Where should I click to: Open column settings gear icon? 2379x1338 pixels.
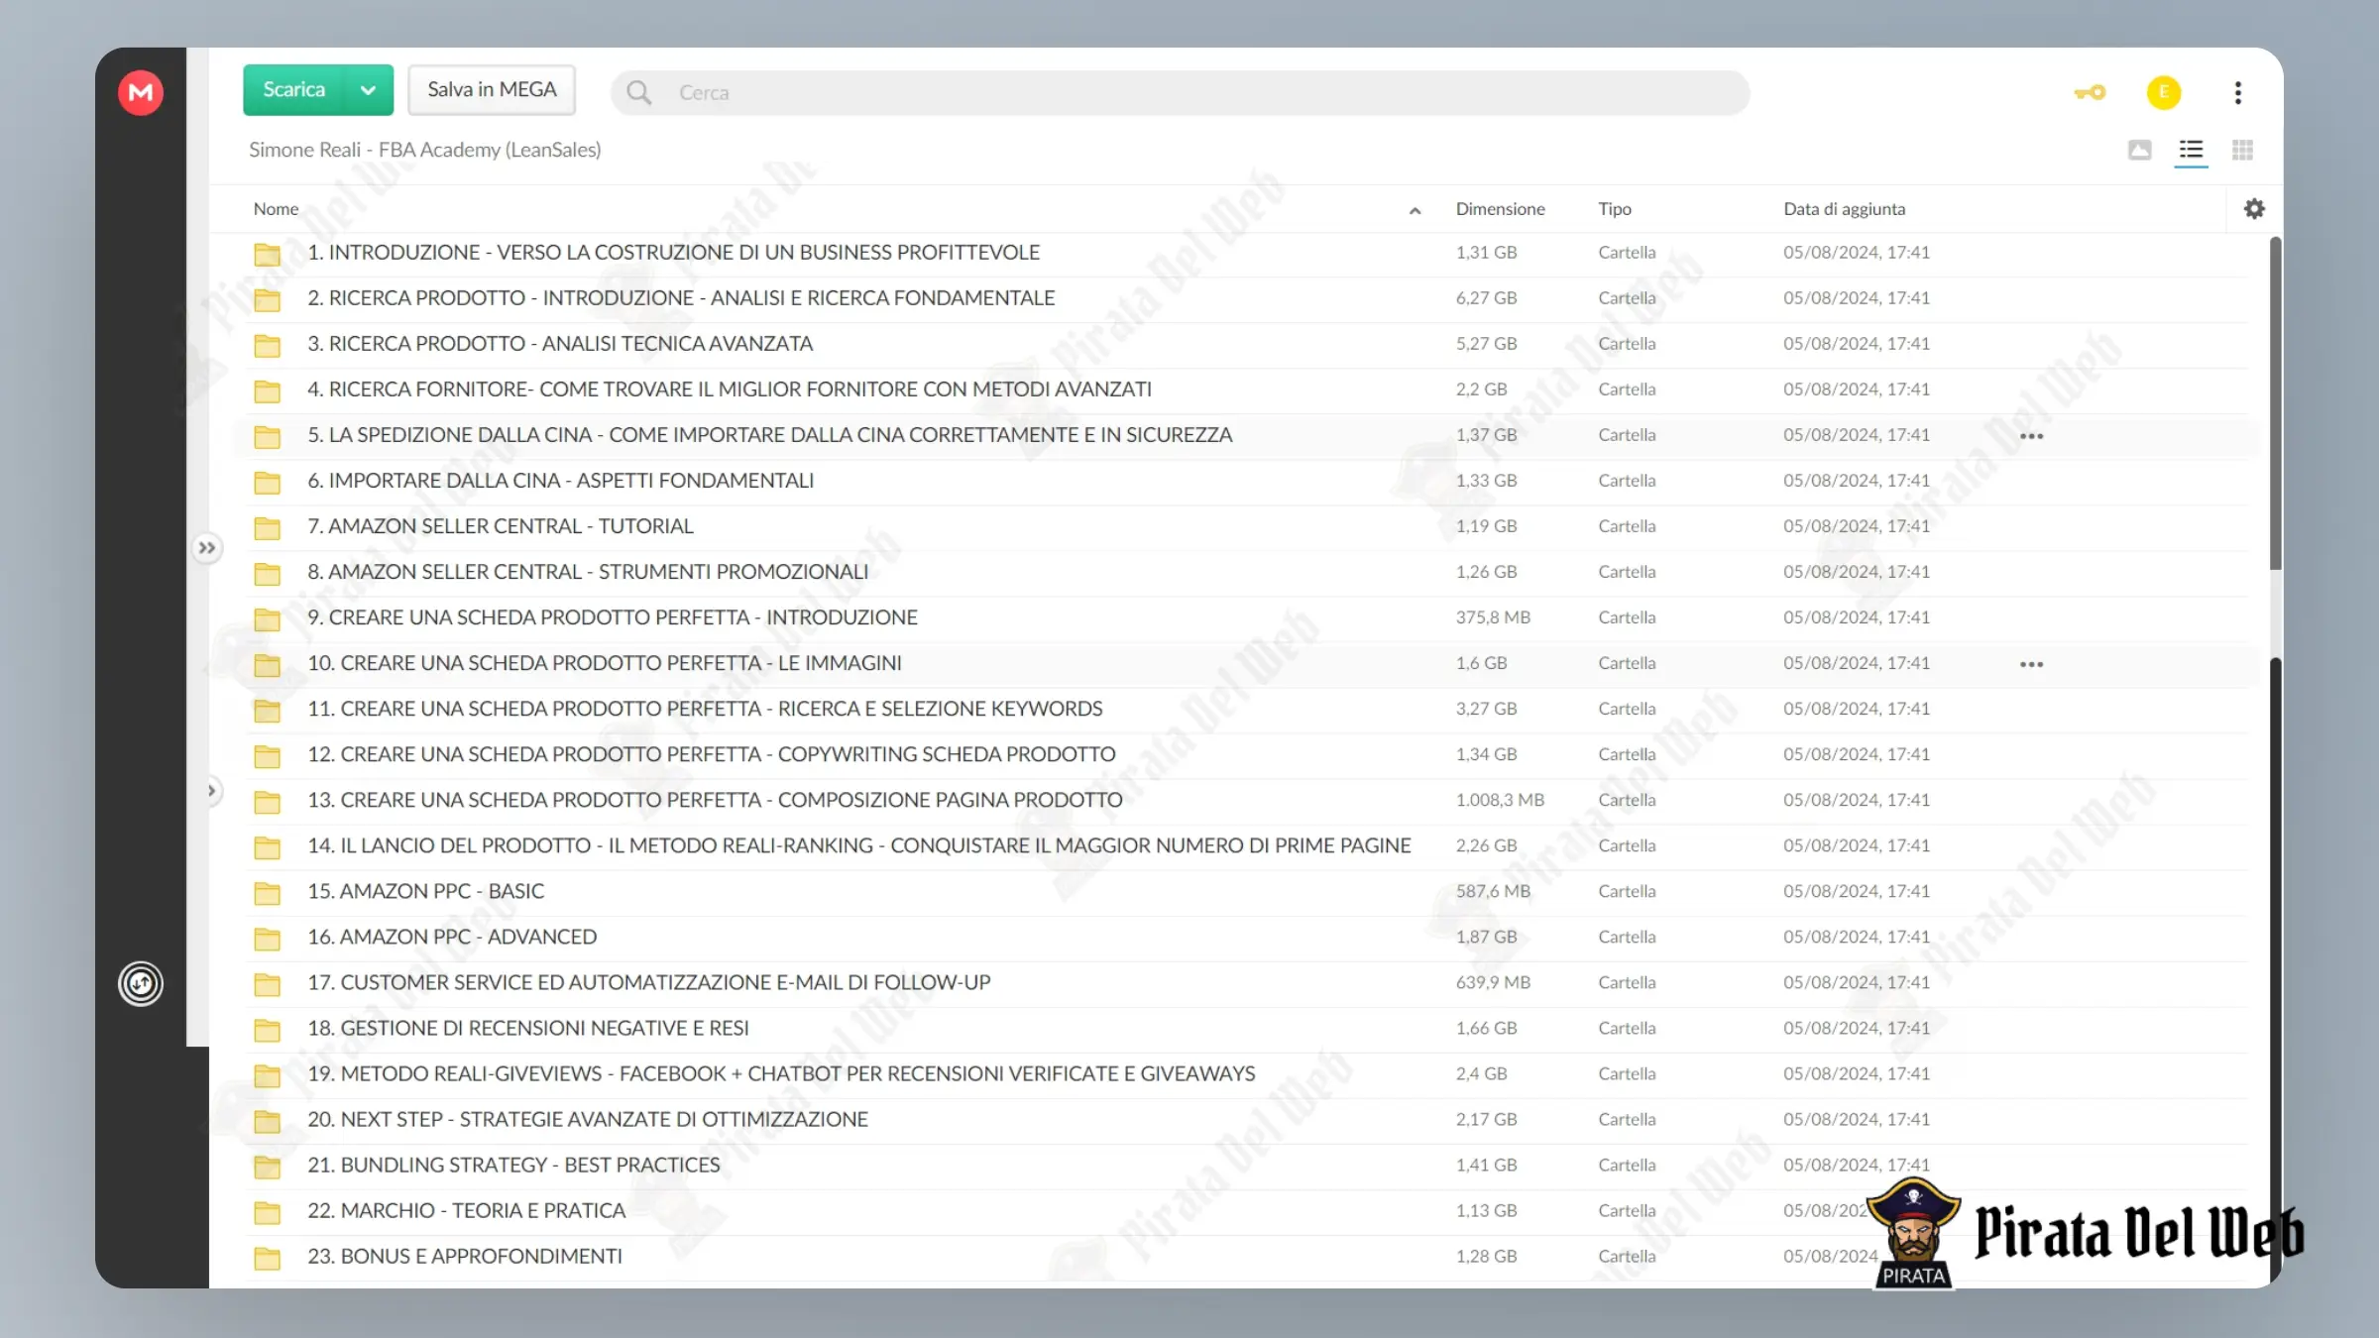[x=2254, y=209]
